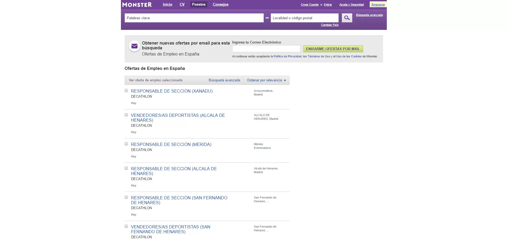Viewport: 508px width, 242px height.
Task: Tick checkbox for VENDEDORES/AS DEPORTISTAS (ALCALÁ DE HENARES)
Action: tap(126, 115)
